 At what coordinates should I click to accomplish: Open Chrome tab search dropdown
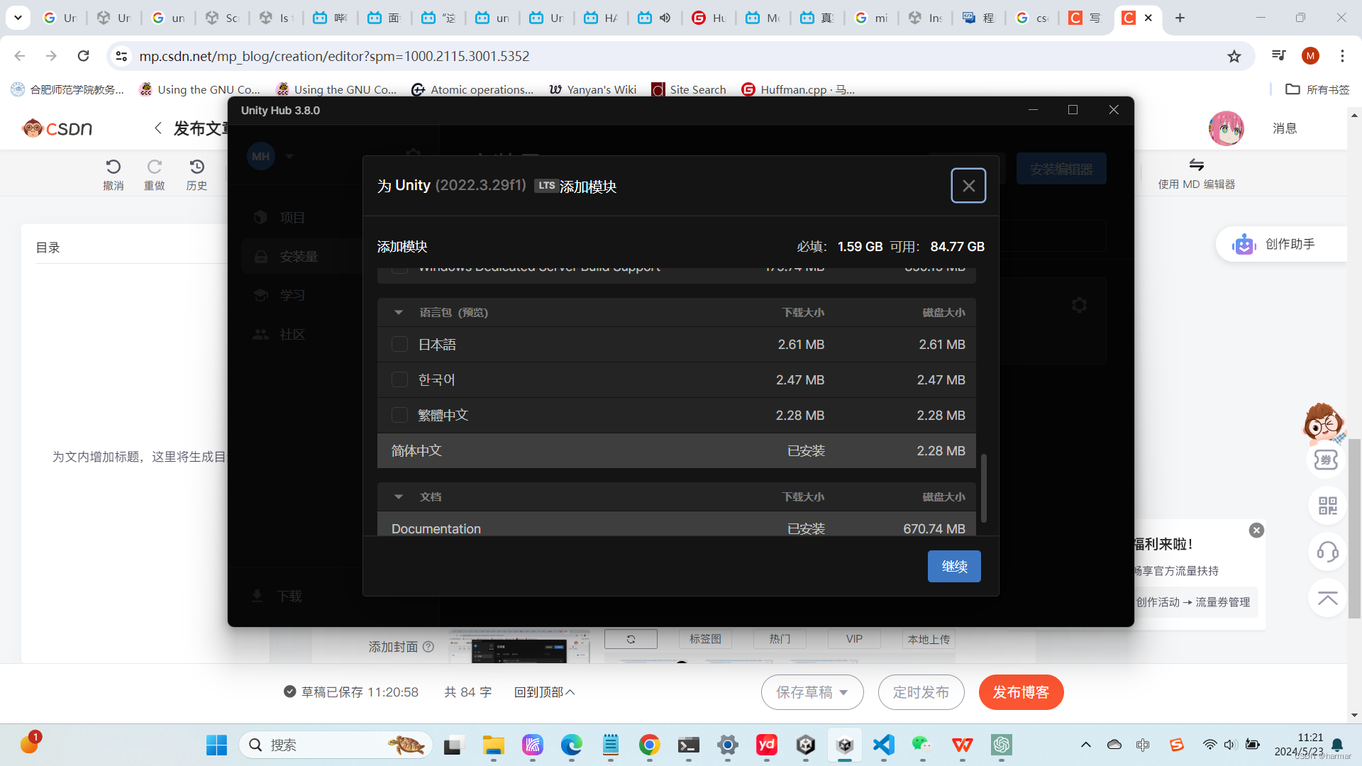(x=18, y=18)
